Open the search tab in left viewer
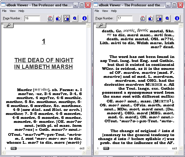The width and height of the screenshot is (185, 157). pos(8,25)
